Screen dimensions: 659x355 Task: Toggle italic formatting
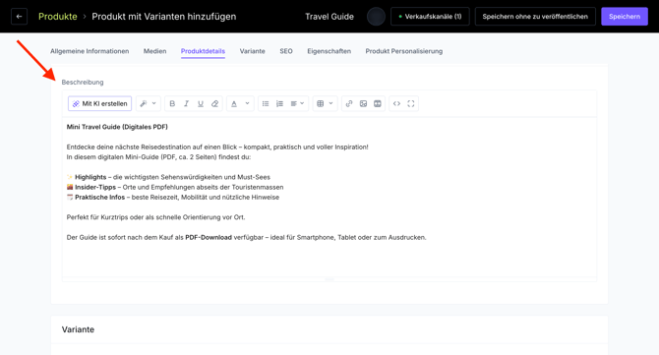tap(186, 104)
